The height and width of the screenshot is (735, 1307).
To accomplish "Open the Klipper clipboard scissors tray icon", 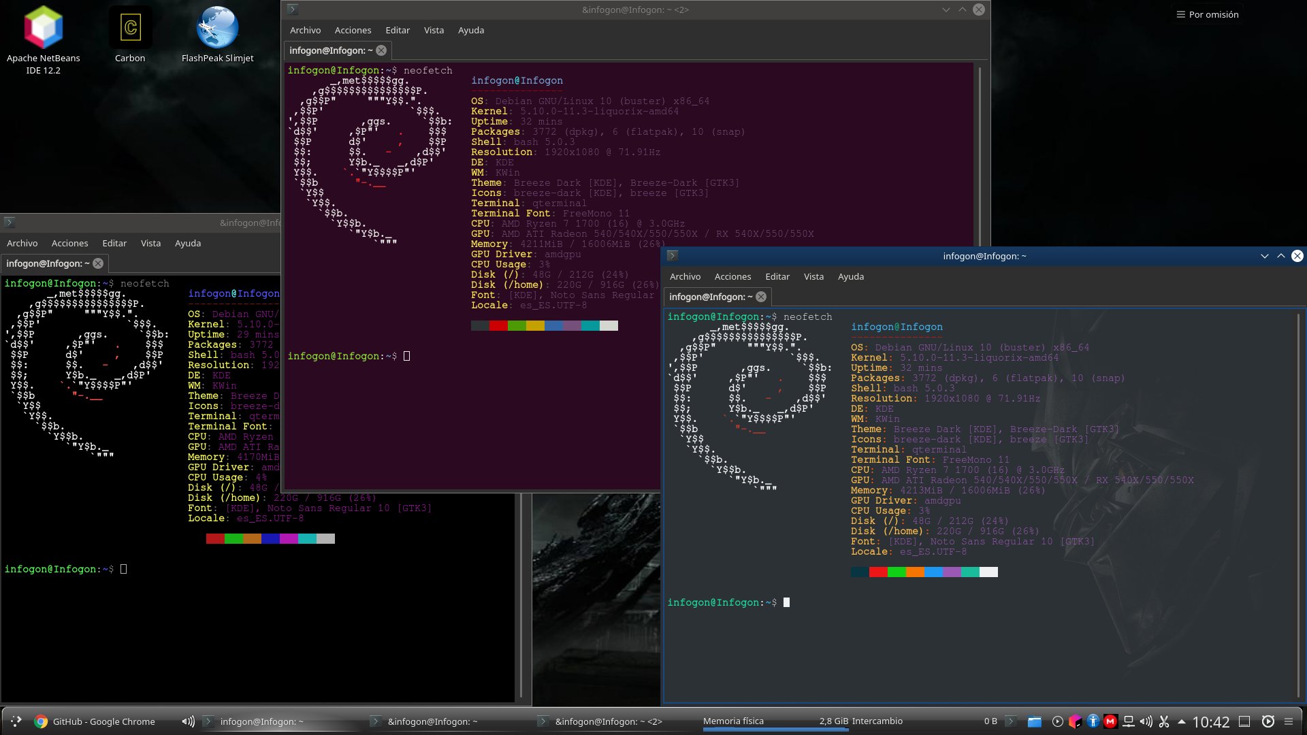I will [x=1165, y=721].
